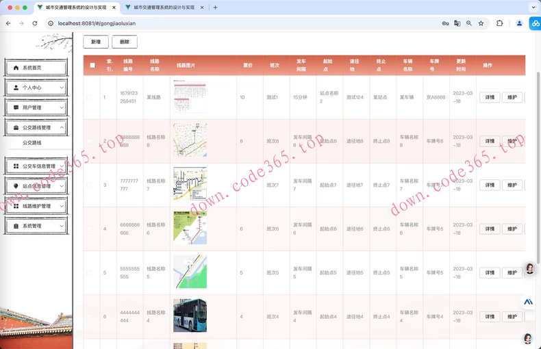
Task: Click the translate page icon in address bar
Action: 457,23
